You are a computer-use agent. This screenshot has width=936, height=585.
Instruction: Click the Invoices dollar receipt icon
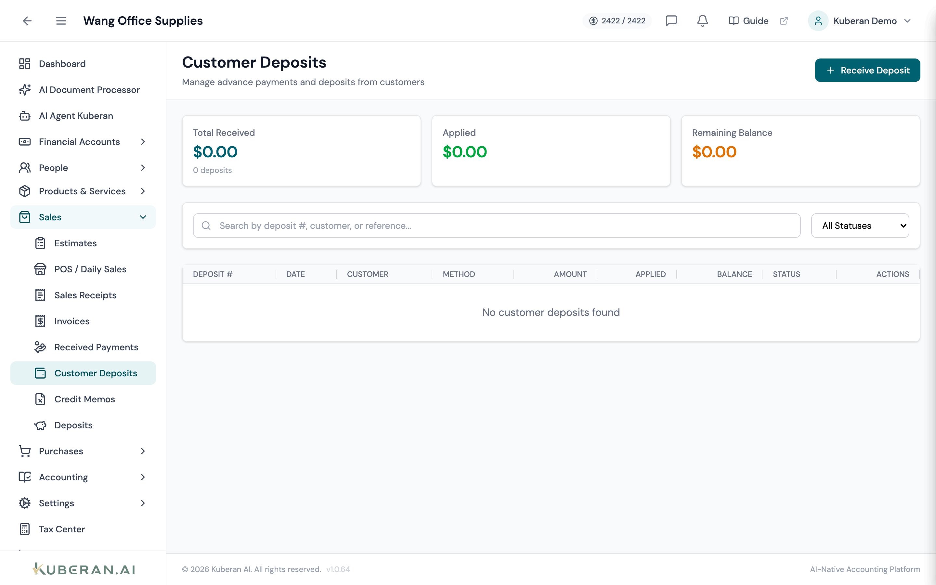click(40, 321)
